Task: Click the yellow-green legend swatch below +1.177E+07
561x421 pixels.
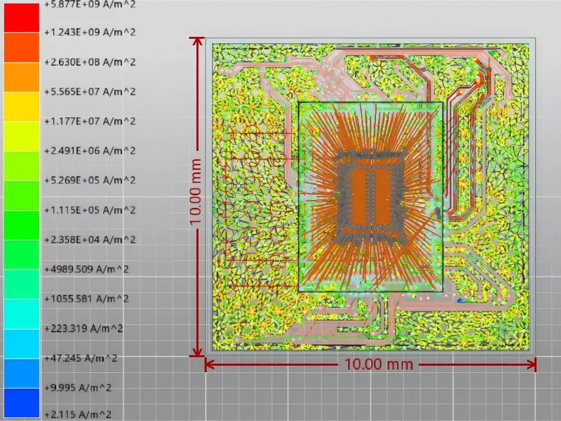Action: [x=21, y=136]
